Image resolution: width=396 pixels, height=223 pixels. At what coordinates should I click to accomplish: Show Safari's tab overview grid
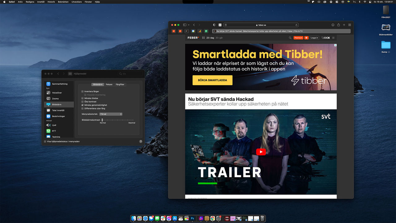click(350, 25)
